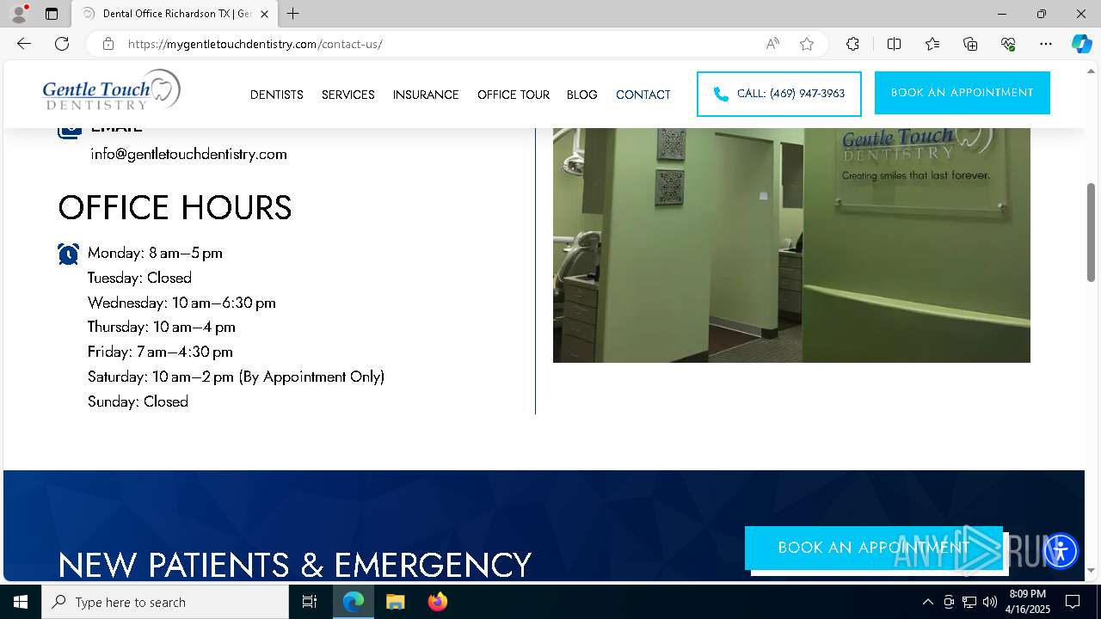Add page to favorites with star icon
Screen dimensions: 1101x619
807,44
